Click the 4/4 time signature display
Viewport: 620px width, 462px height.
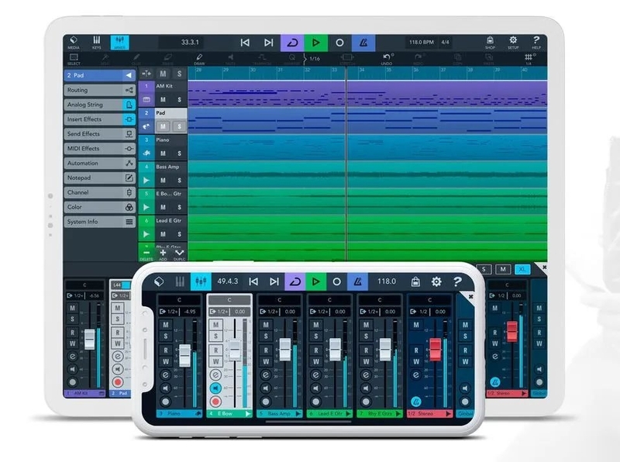point(445,42)
